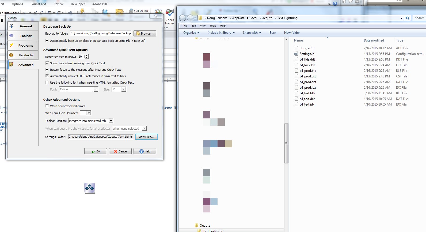Enable Warn of unexpected errors checkbox
The height and width of the screenshot is (232, 426).
point(47,106)
